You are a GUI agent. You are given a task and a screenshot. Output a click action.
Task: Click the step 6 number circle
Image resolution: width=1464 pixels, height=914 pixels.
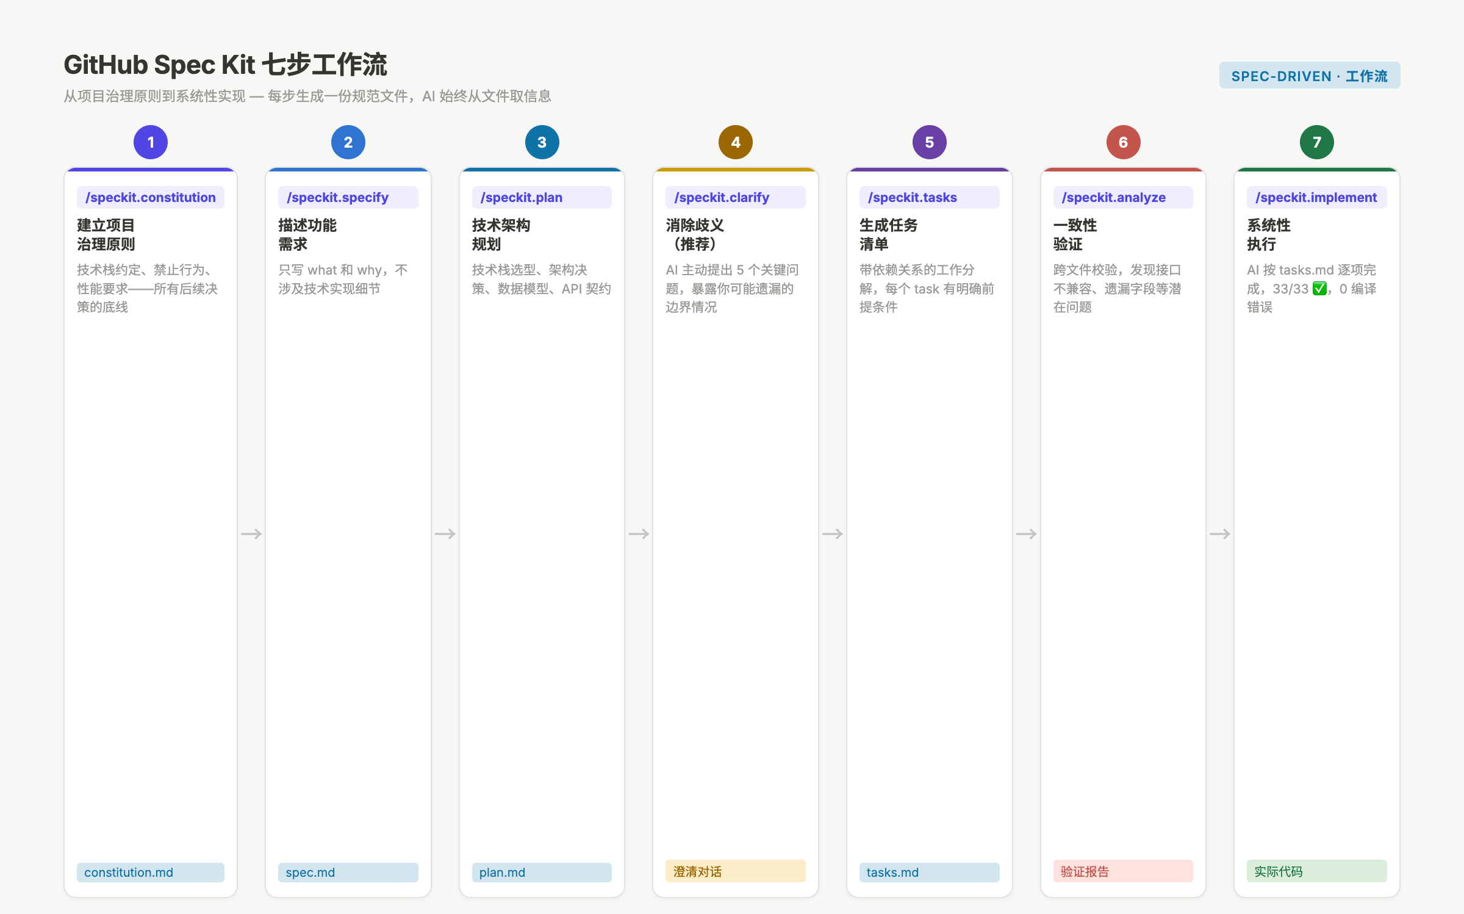coord(1124,142)
